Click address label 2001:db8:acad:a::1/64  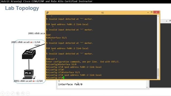tap(26, 42)
